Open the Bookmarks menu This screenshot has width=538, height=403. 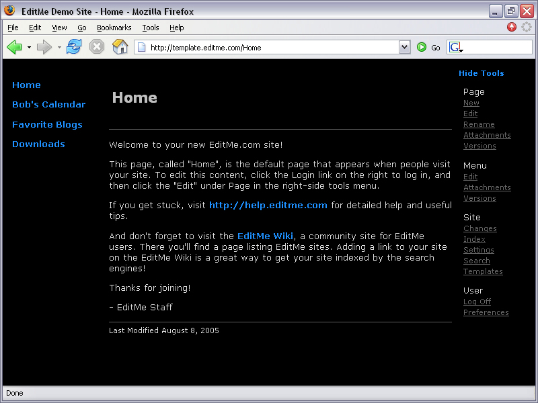coord(114,28)
